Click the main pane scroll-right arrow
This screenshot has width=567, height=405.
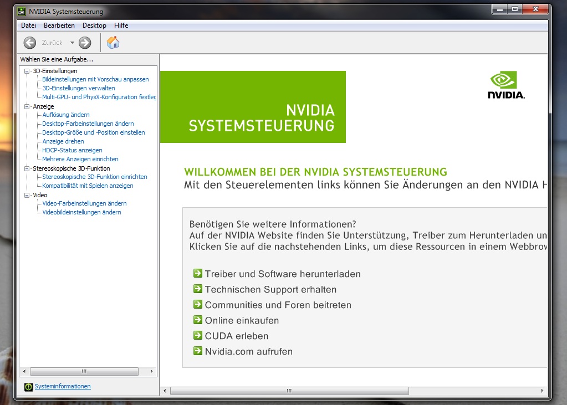(x=542, y=391)
